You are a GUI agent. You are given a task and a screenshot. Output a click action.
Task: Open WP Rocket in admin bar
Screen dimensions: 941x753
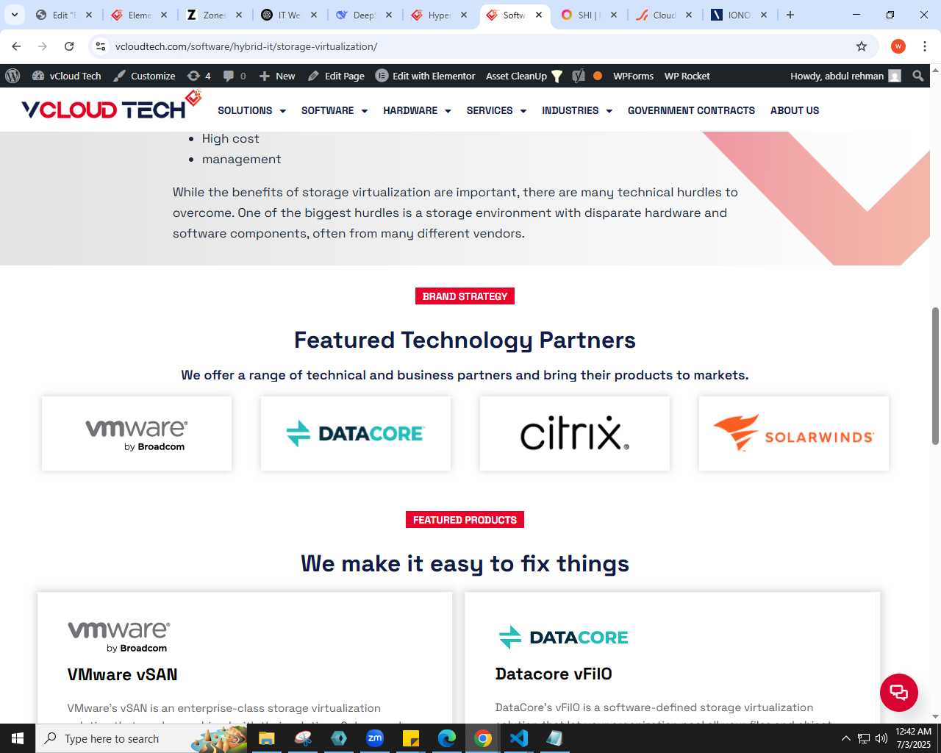(687, 76)
